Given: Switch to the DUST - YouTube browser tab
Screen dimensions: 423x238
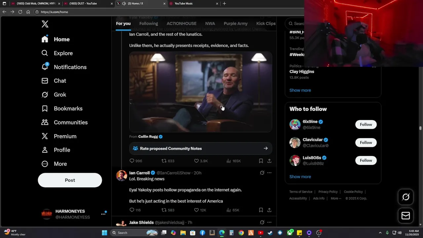Looking at the screenshot, I should [x=88, y=4].
